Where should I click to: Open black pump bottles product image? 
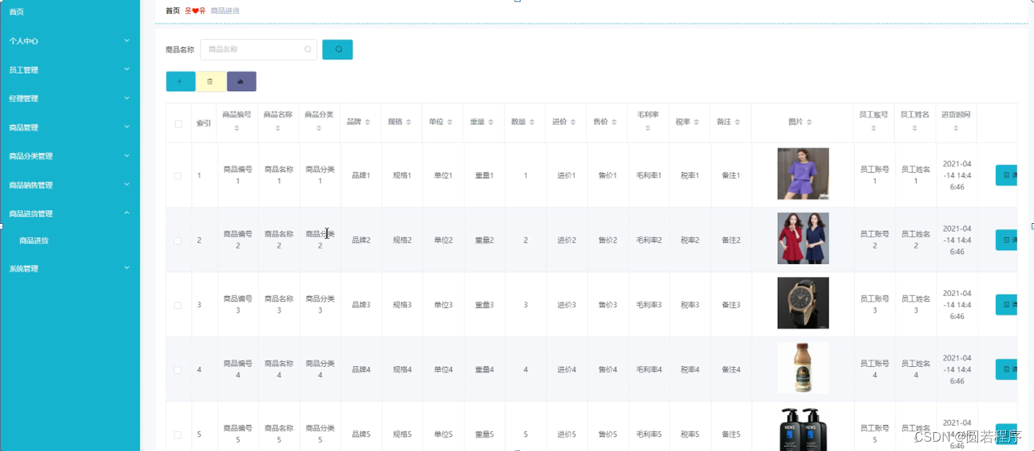pos(803,429)
